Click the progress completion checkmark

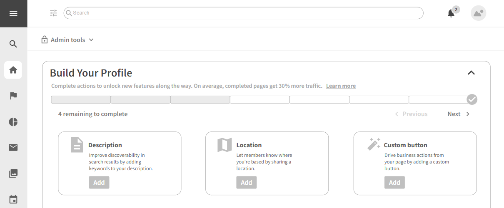click(472, 99)
